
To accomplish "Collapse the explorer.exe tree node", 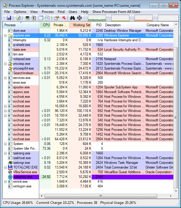I will (x=5, y=36).
